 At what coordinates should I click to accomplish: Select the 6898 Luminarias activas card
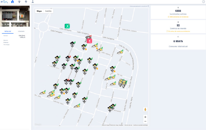178,12
